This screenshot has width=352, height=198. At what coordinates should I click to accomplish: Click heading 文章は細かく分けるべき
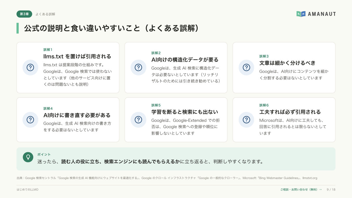pos(287,63)
